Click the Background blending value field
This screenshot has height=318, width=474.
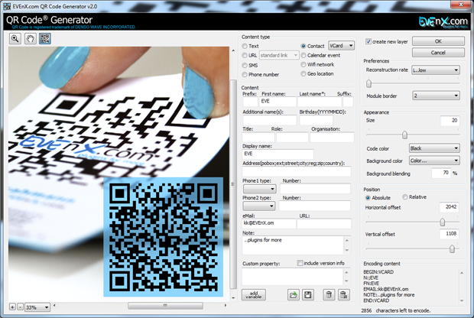(441, 173)
